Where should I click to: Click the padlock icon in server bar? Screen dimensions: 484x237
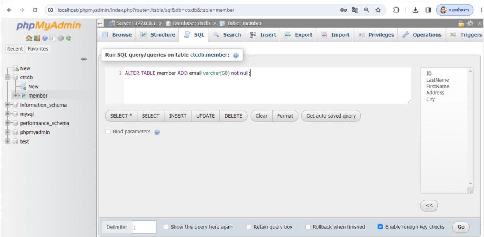coord(461,23)
